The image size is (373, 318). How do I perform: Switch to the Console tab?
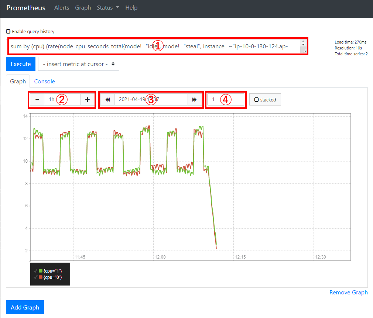(44, 81)
